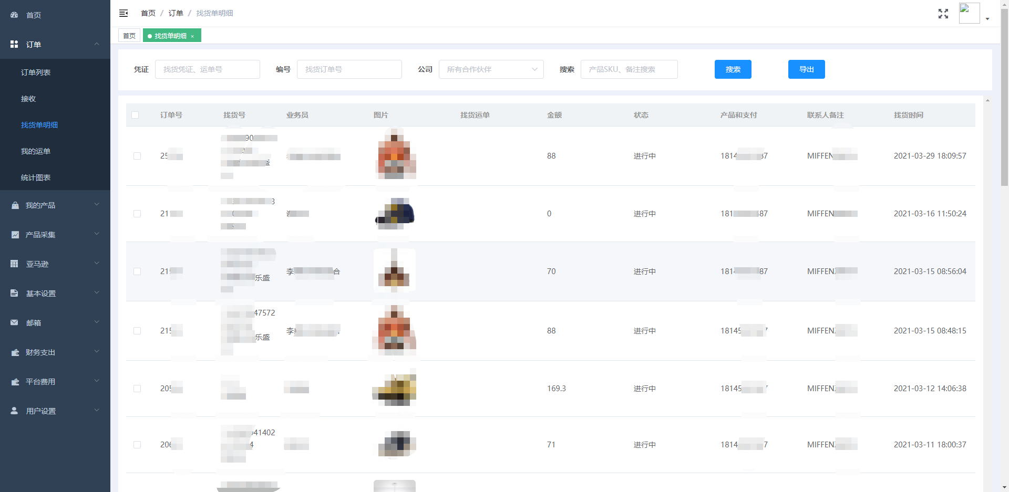Viewport: 1009px width, 492px height.
Task: Click the sidebar collapse hamburger icon
Action: pos(123,13)
